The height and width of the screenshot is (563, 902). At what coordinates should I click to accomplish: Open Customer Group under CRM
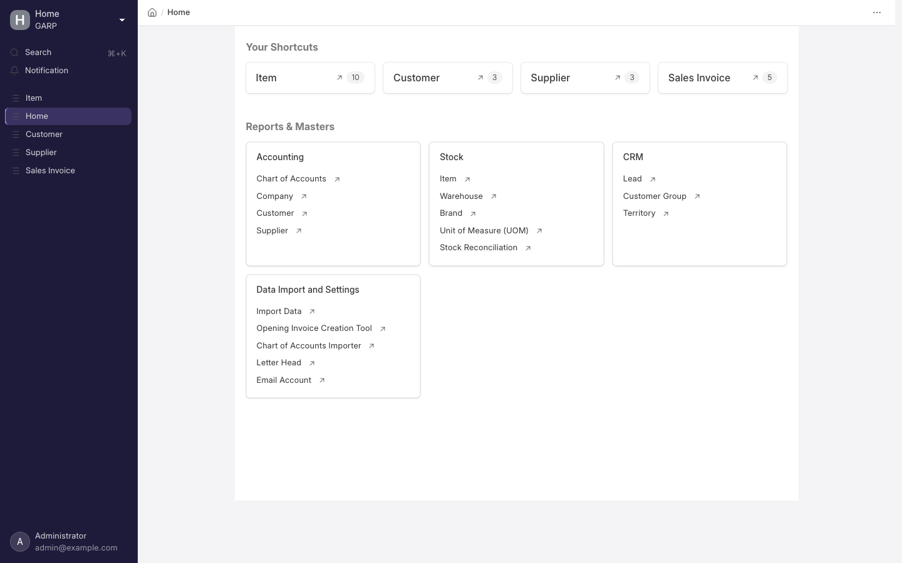(655, 196)
